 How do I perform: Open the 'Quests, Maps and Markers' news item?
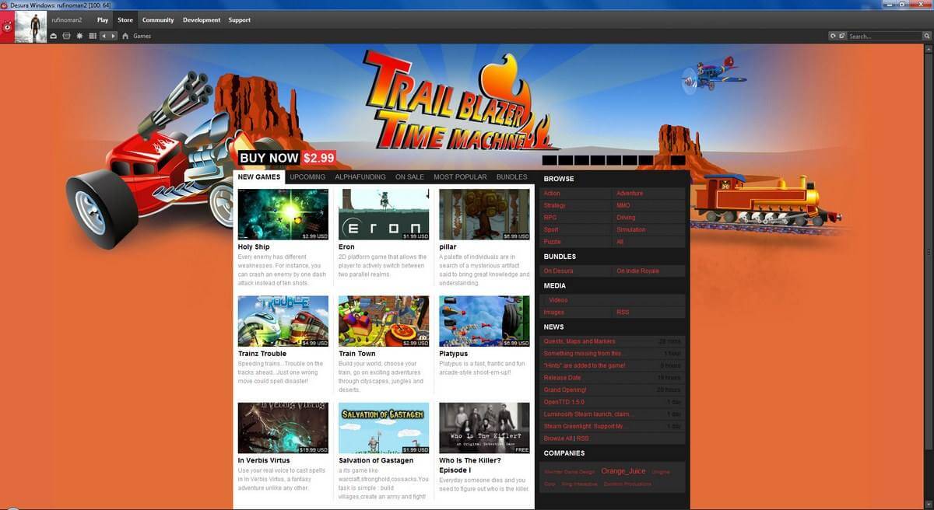click(x=579, y=341)
